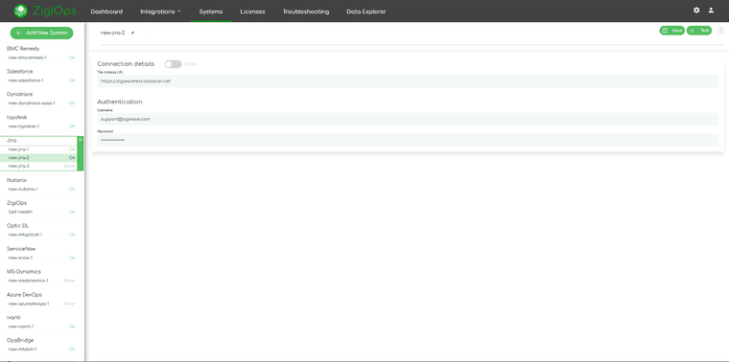Click the BMC Remedy group heading
The image size is (729, 362).
[23, 48]
